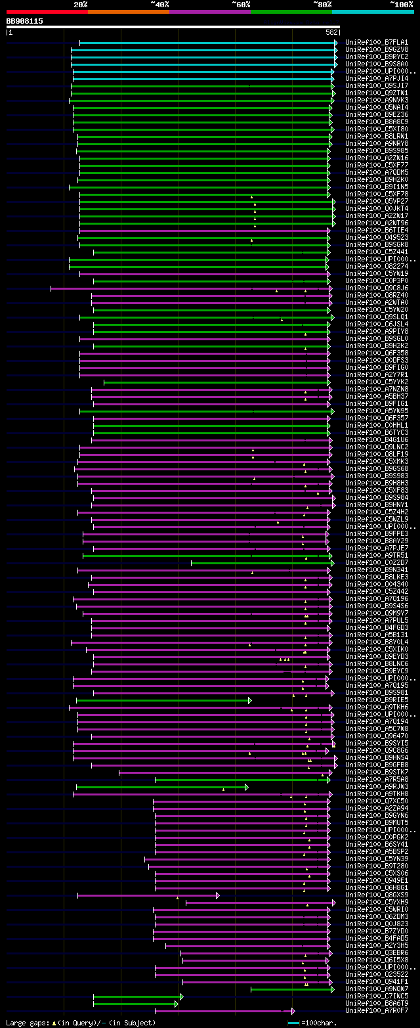Screen dimensions: 420x1028
Task: Select the purple alignment bar for UniRef100_B6TIE4
Action: [205, 231]
